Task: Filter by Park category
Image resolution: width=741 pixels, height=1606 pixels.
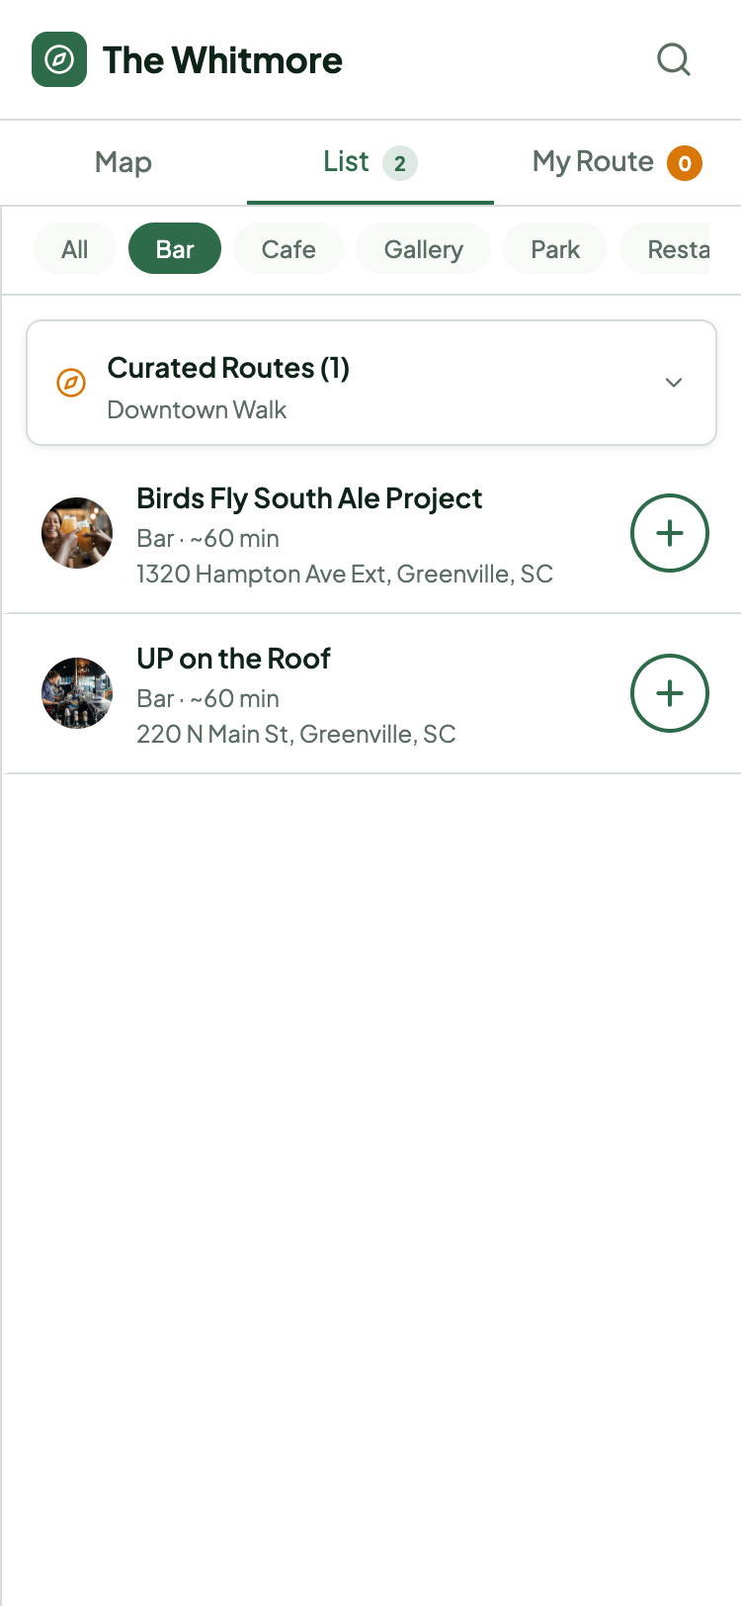Action: 555,249
